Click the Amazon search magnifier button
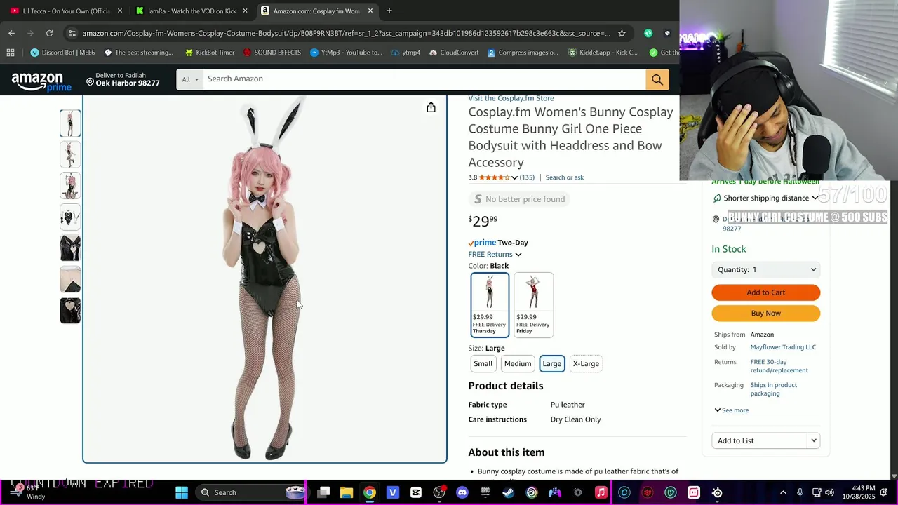Viewport: 898px width, 505px height. tap(657, 79)
